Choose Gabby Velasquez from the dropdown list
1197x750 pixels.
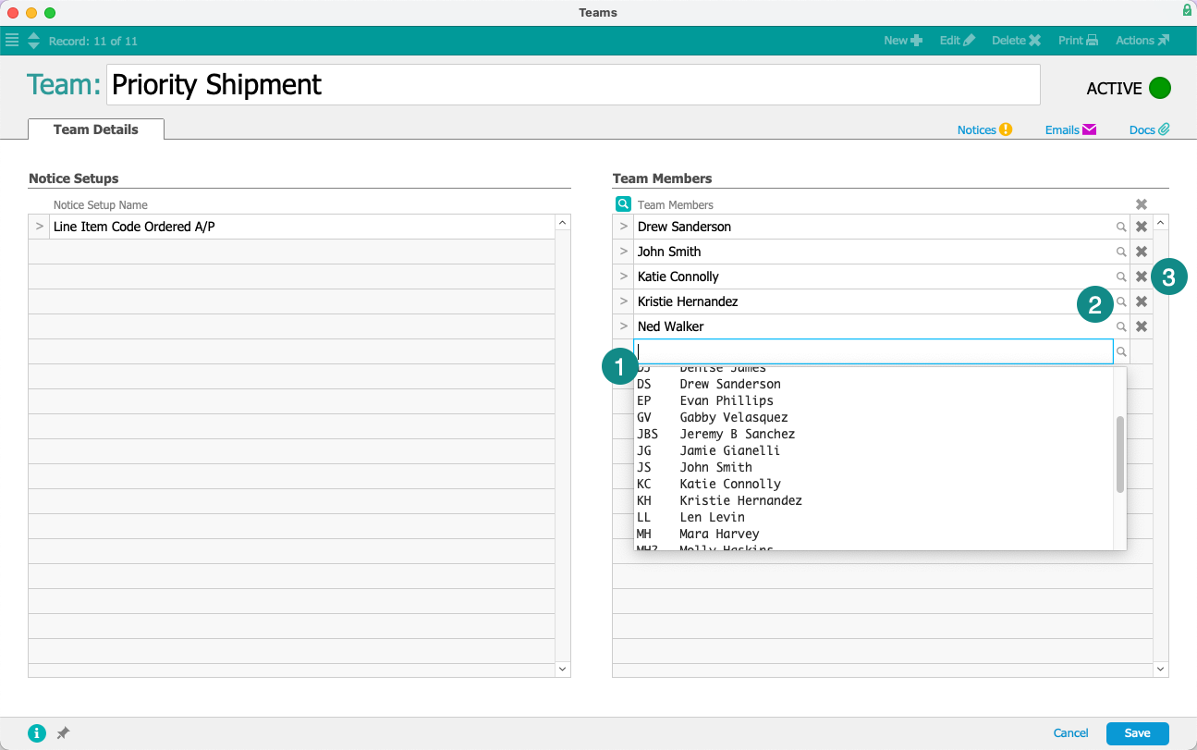[873, 417]
